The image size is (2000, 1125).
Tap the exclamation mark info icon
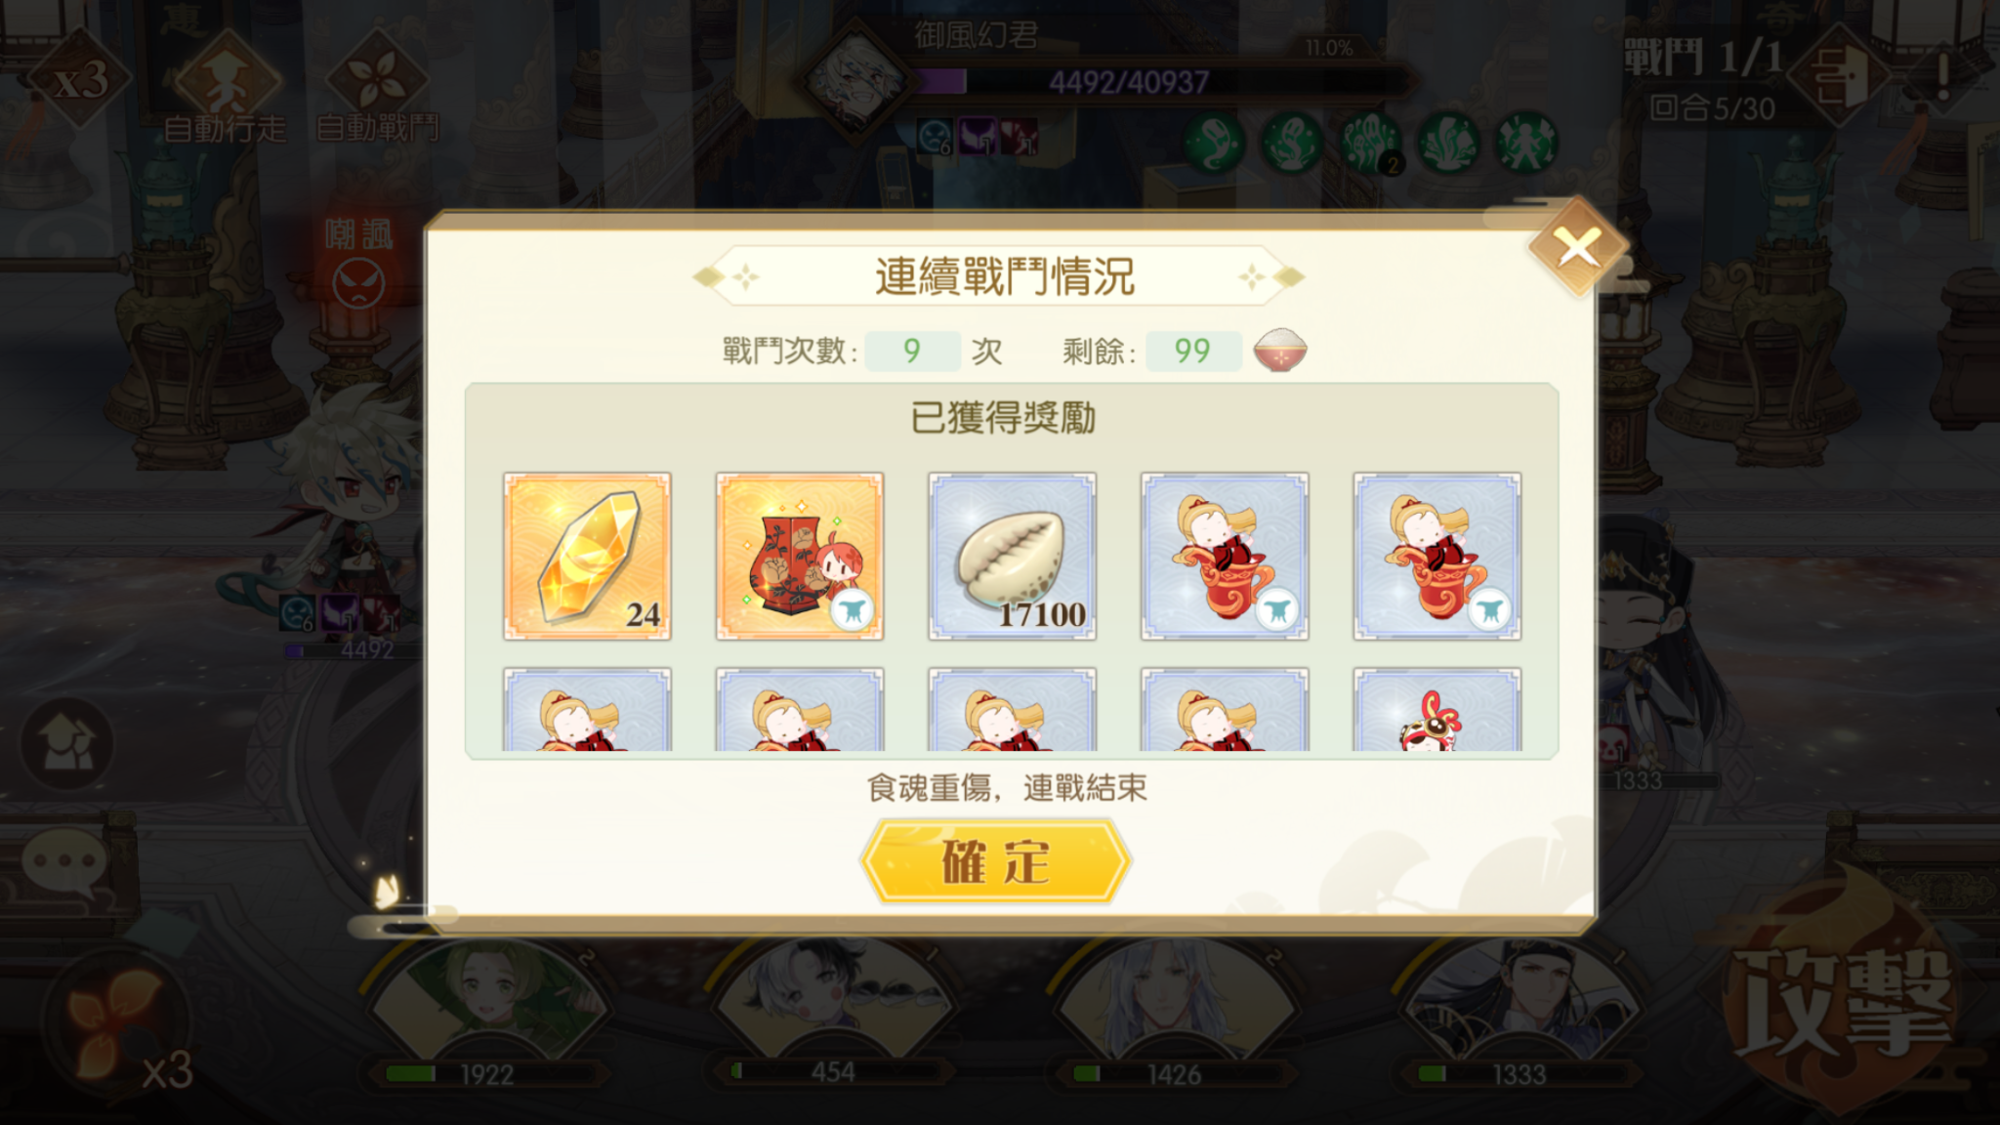(1943, 74)
